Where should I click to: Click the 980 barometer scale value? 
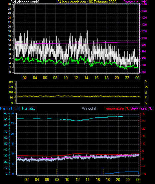(x=144, y=51)
